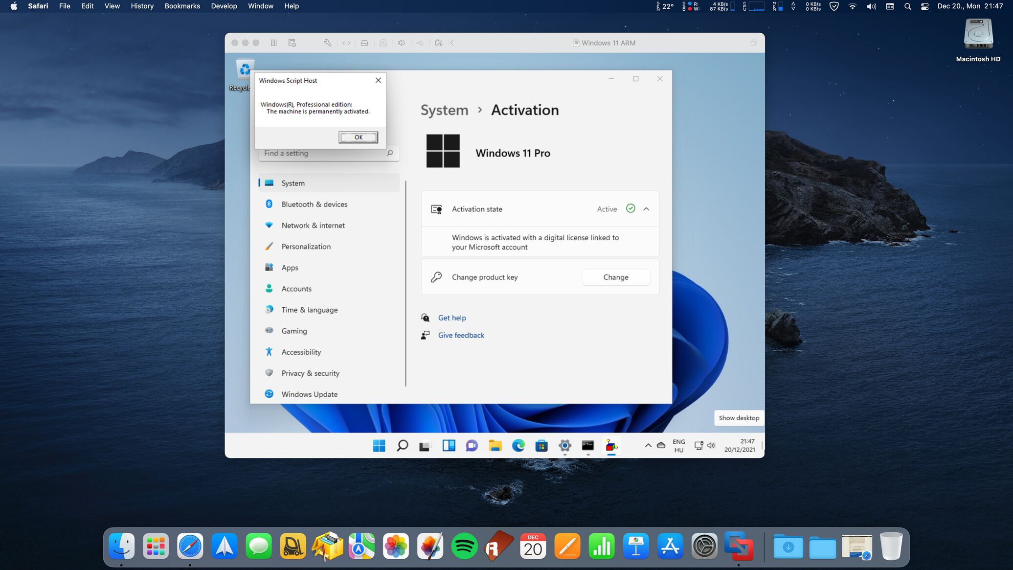Open the VM snapshots icon

tap(292, 43)
